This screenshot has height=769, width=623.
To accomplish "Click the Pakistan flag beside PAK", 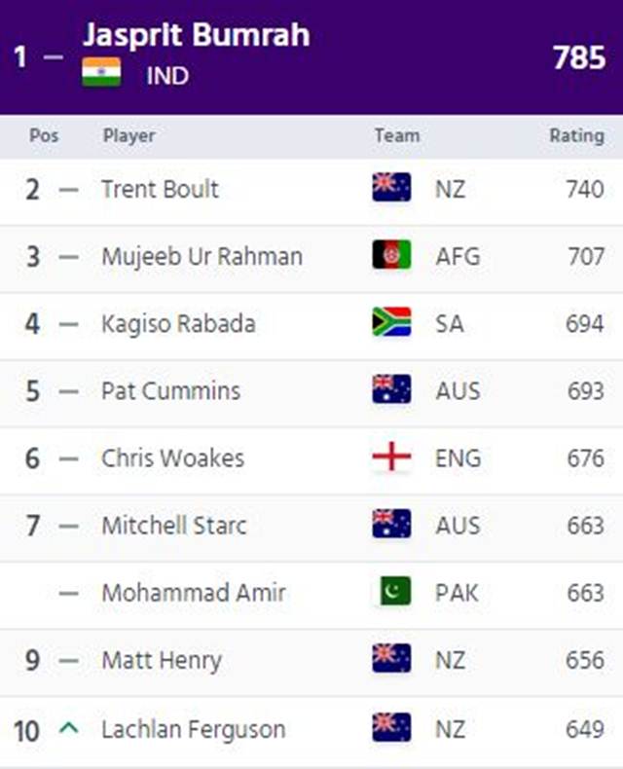I will coord(395,591).
